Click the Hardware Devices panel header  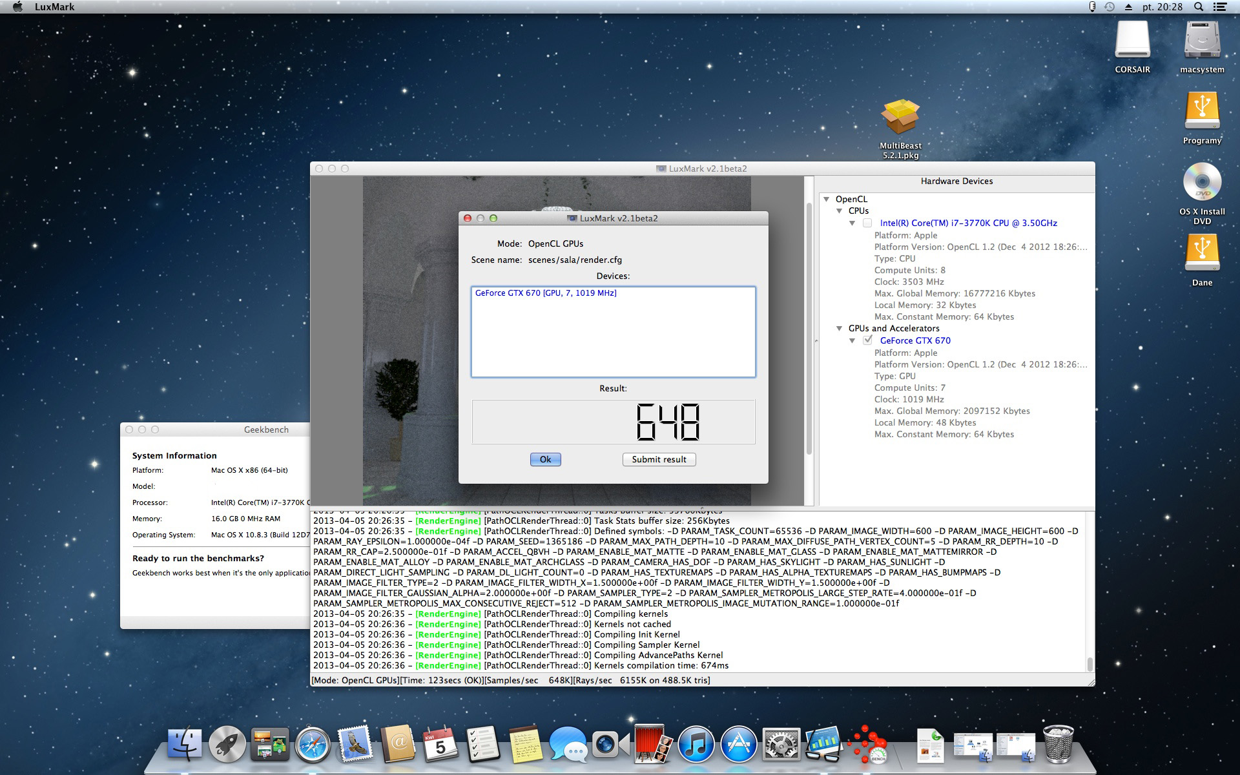pyautogui.click(x=956, y=181)
